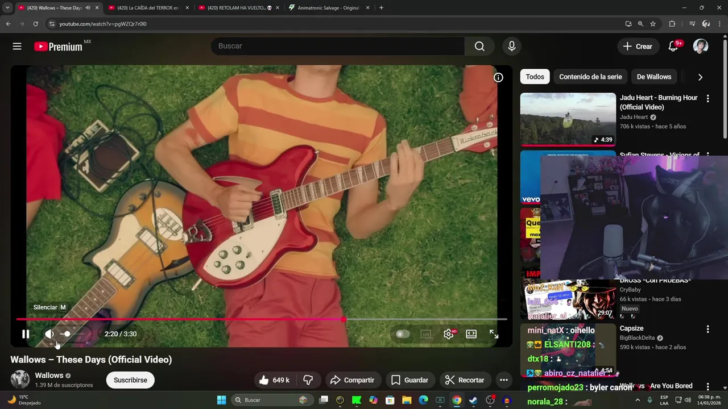View site information icon in address bar
This screenshot has height=409, width=728.
click(x=52, y=24)
